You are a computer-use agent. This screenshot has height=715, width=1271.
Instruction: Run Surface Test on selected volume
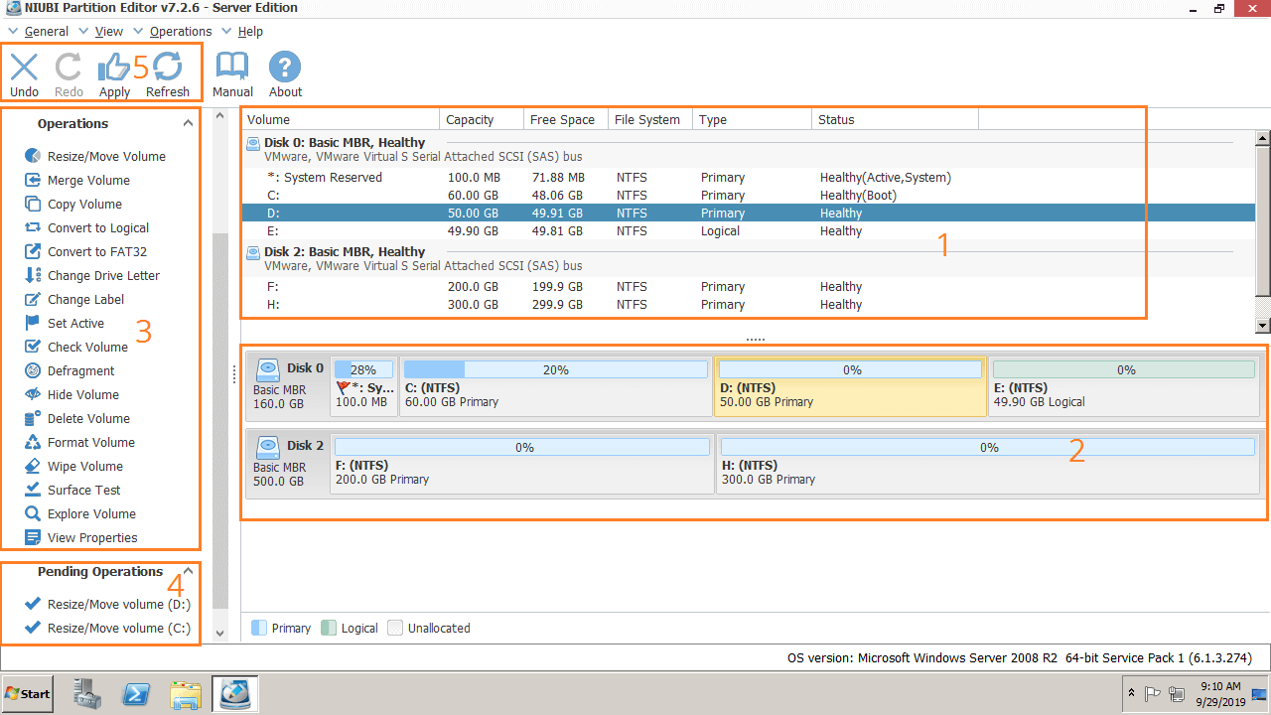tap(83, 490)
